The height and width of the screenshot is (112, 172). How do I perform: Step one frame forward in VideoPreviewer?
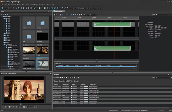coord(6,107)
